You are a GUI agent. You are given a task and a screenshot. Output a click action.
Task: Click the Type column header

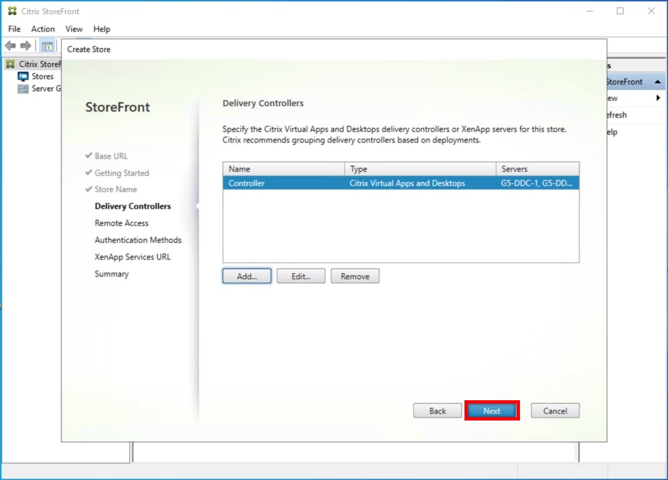click(420, 169)
